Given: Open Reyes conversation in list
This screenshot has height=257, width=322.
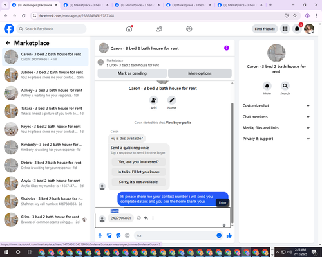Looking at the screenshot, I should click(x=45, y=129).
